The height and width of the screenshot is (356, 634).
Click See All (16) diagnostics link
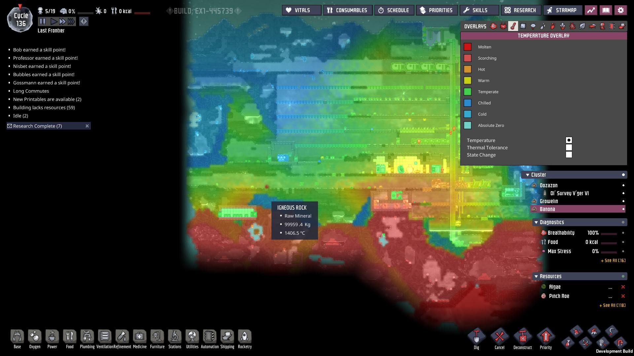(x=613, y=260)
